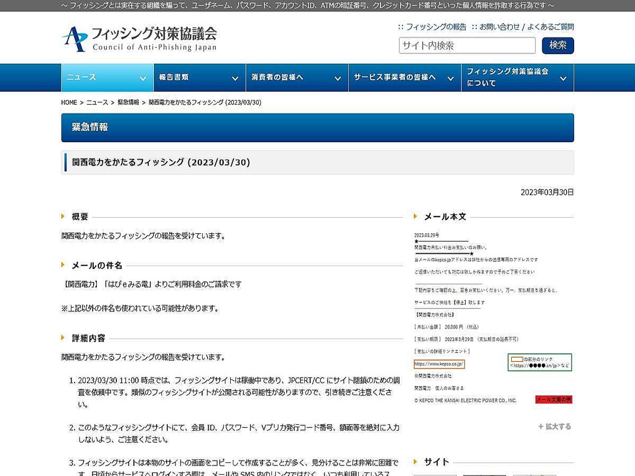
Task: Open フィッシング対策協議会について menu
Action: (507, 77)
